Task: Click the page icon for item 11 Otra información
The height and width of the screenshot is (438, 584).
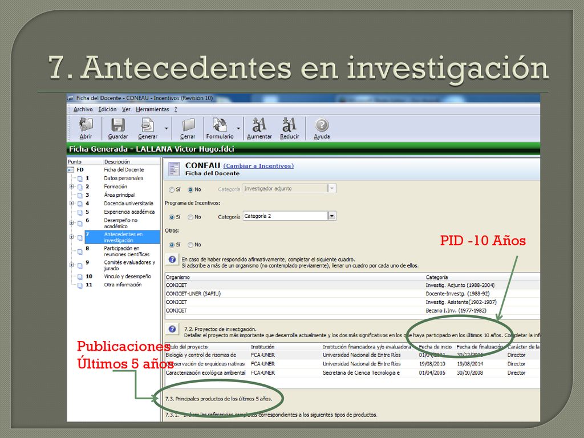Action: (80, 285)
